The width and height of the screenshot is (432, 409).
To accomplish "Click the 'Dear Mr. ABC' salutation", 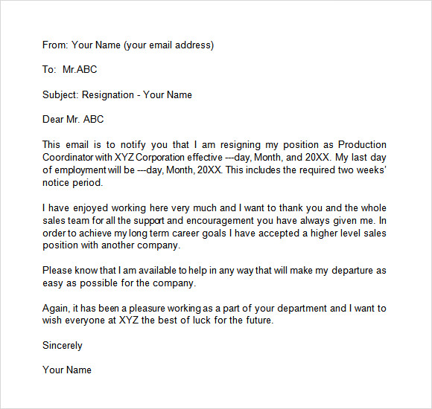I will pos(73,120).
